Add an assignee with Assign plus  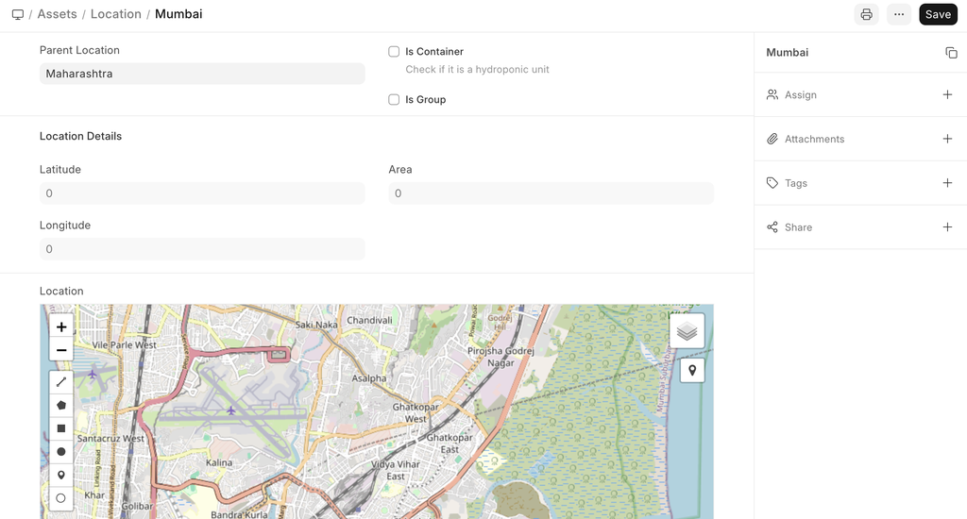pyautogui.click(x=947, y=95)
